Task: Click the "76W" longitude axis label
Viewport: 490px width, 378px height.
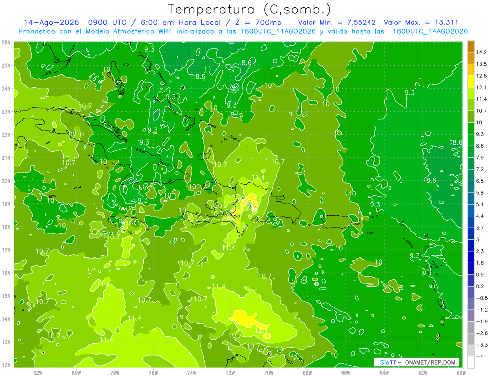Action: point(153,372)
